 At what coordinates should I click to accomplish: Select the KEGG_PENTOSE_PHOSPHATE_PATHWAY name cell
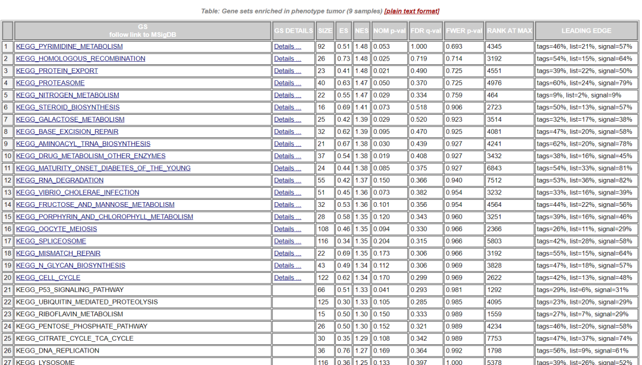coord(143,326)
